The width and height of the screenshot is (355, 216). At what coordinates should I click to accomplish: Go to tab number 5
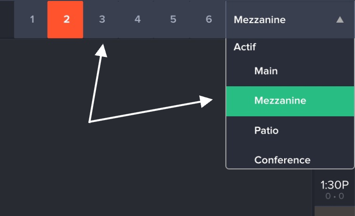pyautogui.click(x=173, y=20)
